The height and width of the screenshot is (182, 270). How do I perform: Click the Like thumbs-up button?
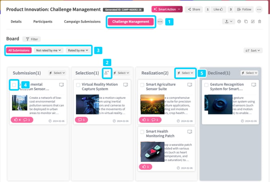(x=218, y=10)
